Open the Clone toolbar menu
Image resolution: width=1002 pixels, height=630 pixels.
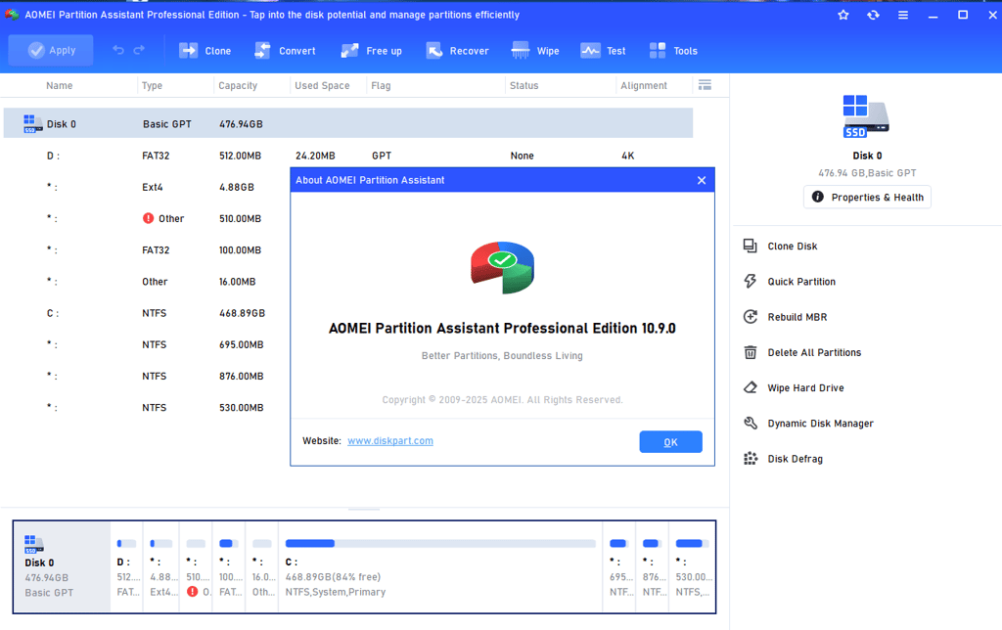tap(205, 51)
